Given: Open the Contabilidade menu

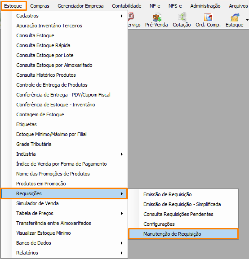Looking at the screenshot, I should (127, 6).
